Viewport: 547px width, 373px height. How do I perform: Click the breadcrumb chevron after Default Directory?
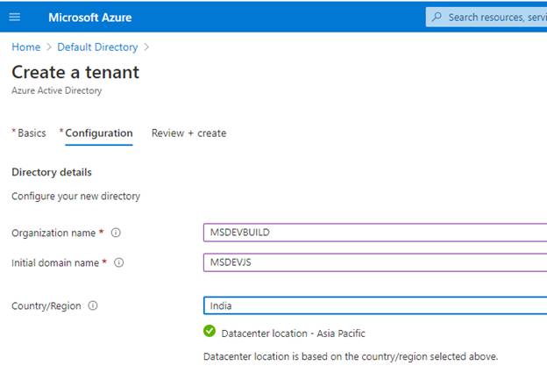[146, 47]
